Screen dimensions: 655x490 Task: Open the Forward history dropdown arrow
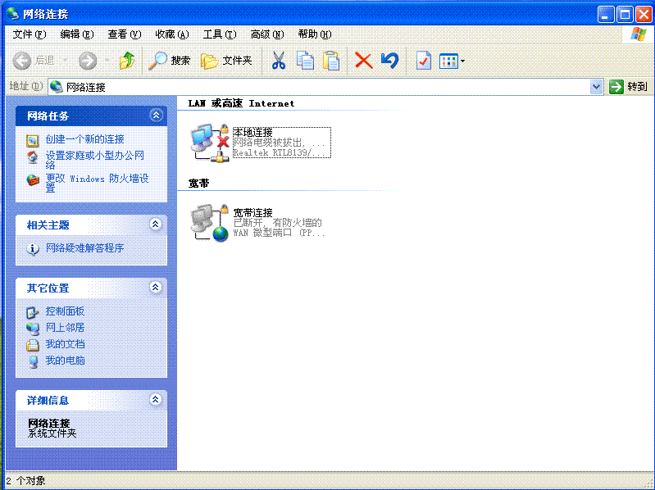click(x=107, y=61)
